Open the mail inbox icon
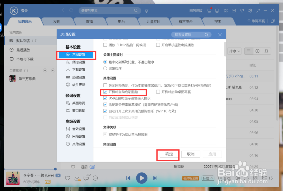 pyautogui.click(x=234, y=11)
